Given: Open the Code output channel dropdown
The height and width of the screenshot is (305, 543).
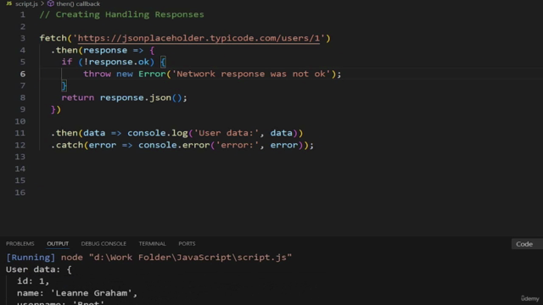Looking at the screenshot, I should (527, 244).
